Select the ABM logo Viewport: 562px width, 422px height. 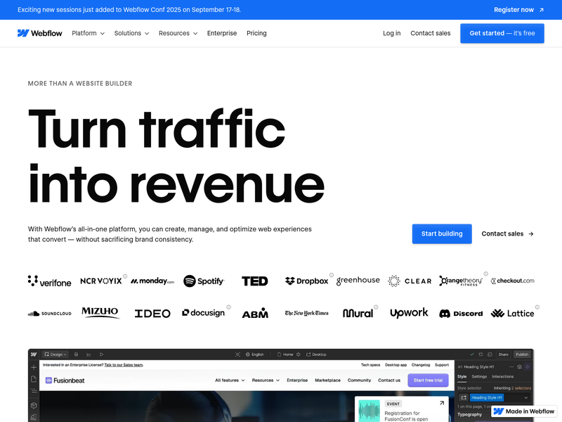coord(255,313)
